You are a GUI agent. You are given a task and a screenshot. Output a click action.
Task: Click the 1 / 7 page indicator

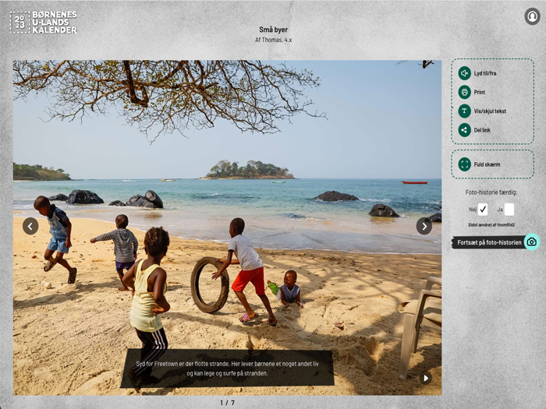click(228, 403)
